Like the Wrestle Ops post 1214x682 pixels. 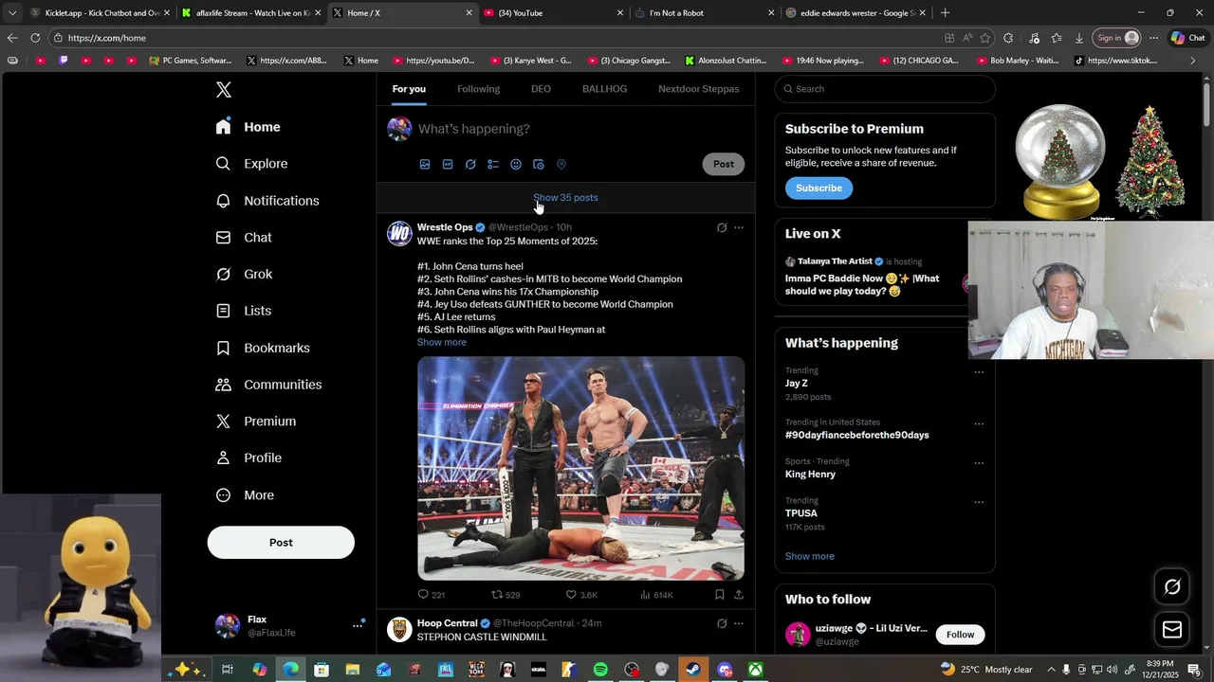581,595
